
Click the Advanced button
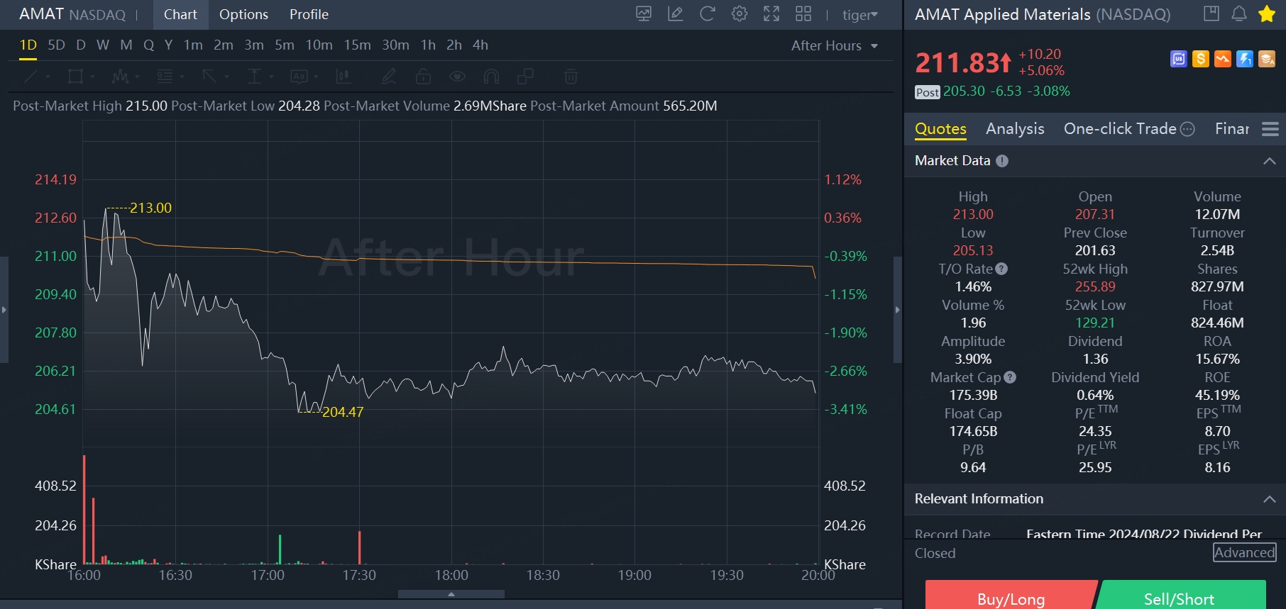tap(1244, 552)
